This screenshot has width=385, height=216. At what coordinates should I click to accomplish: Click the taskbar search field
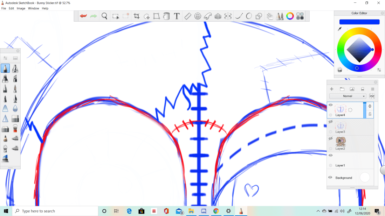coord(53,211)
